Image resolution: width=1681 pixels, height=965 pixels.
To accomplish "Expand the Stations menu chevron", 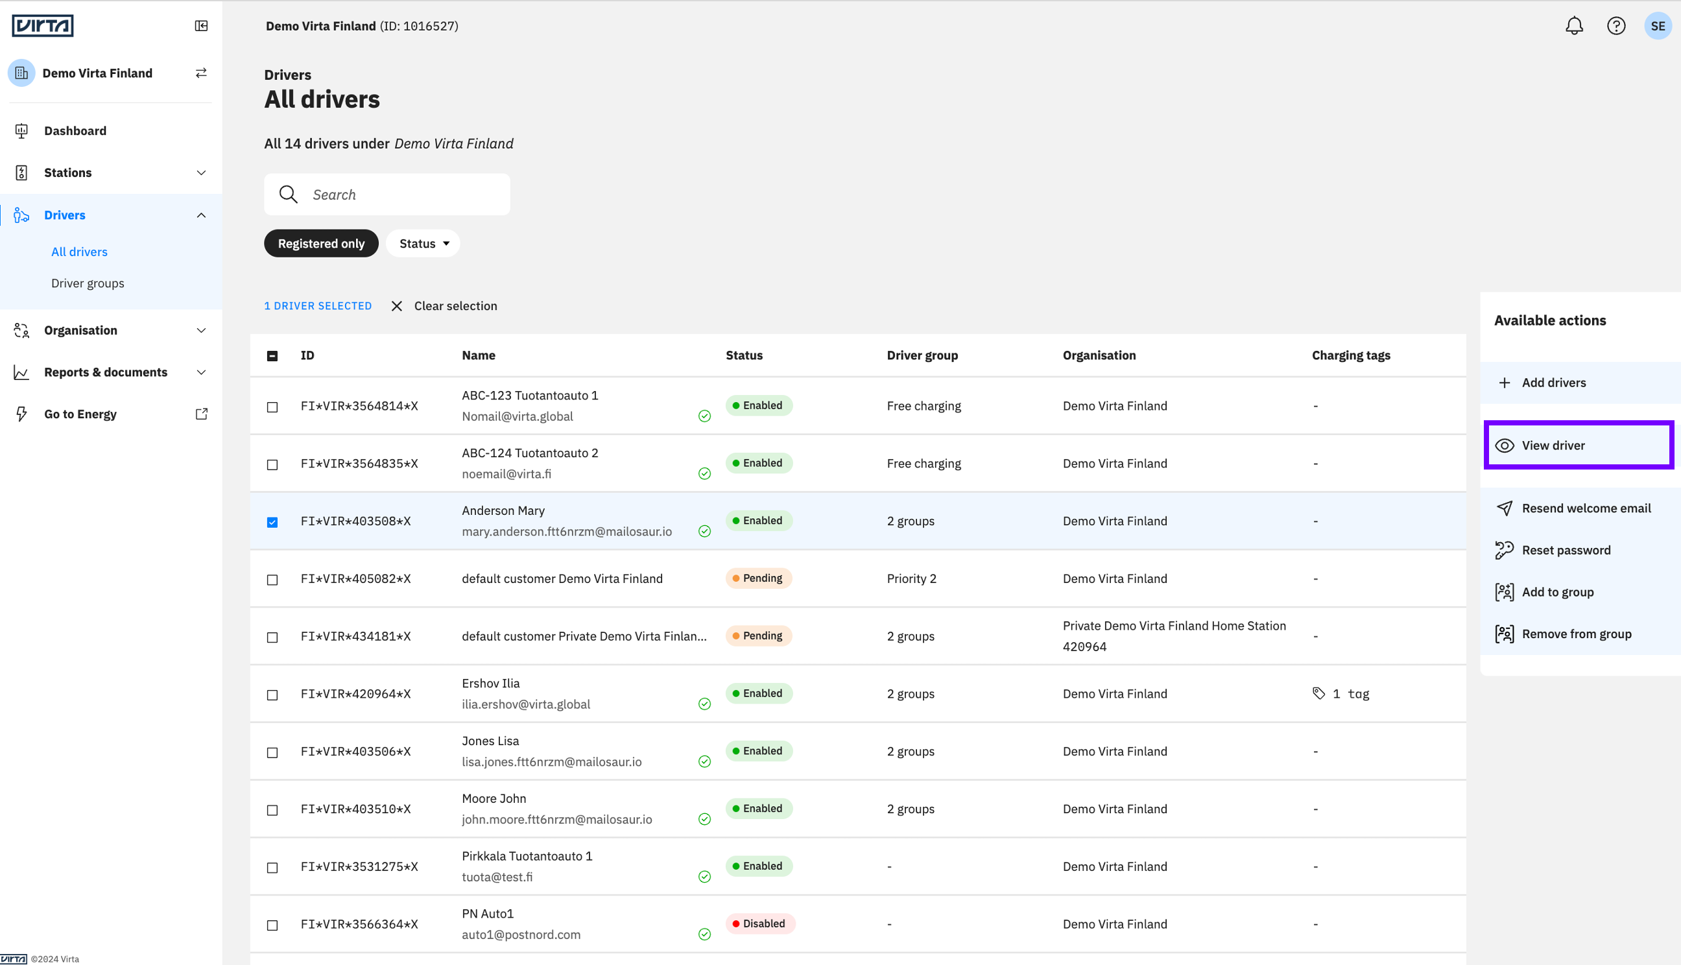I will coord(202,173).
